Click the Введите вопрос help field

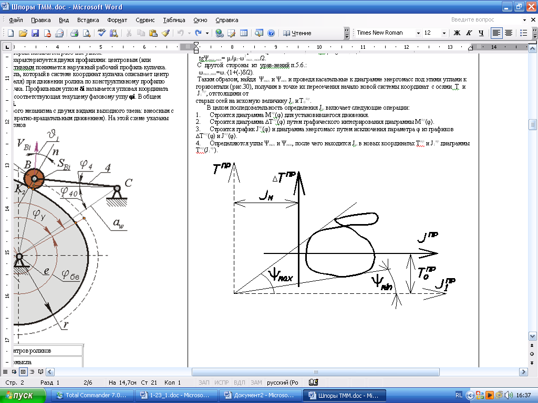[485, 20]
